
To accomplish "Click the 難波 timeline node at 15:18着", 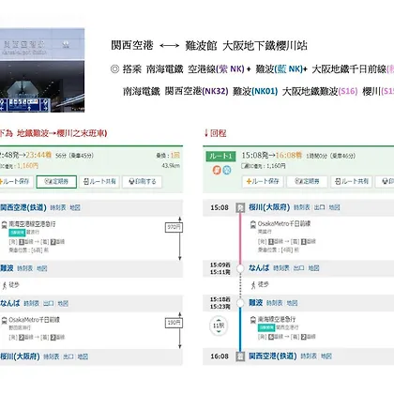I will click(x=240, y=303).
